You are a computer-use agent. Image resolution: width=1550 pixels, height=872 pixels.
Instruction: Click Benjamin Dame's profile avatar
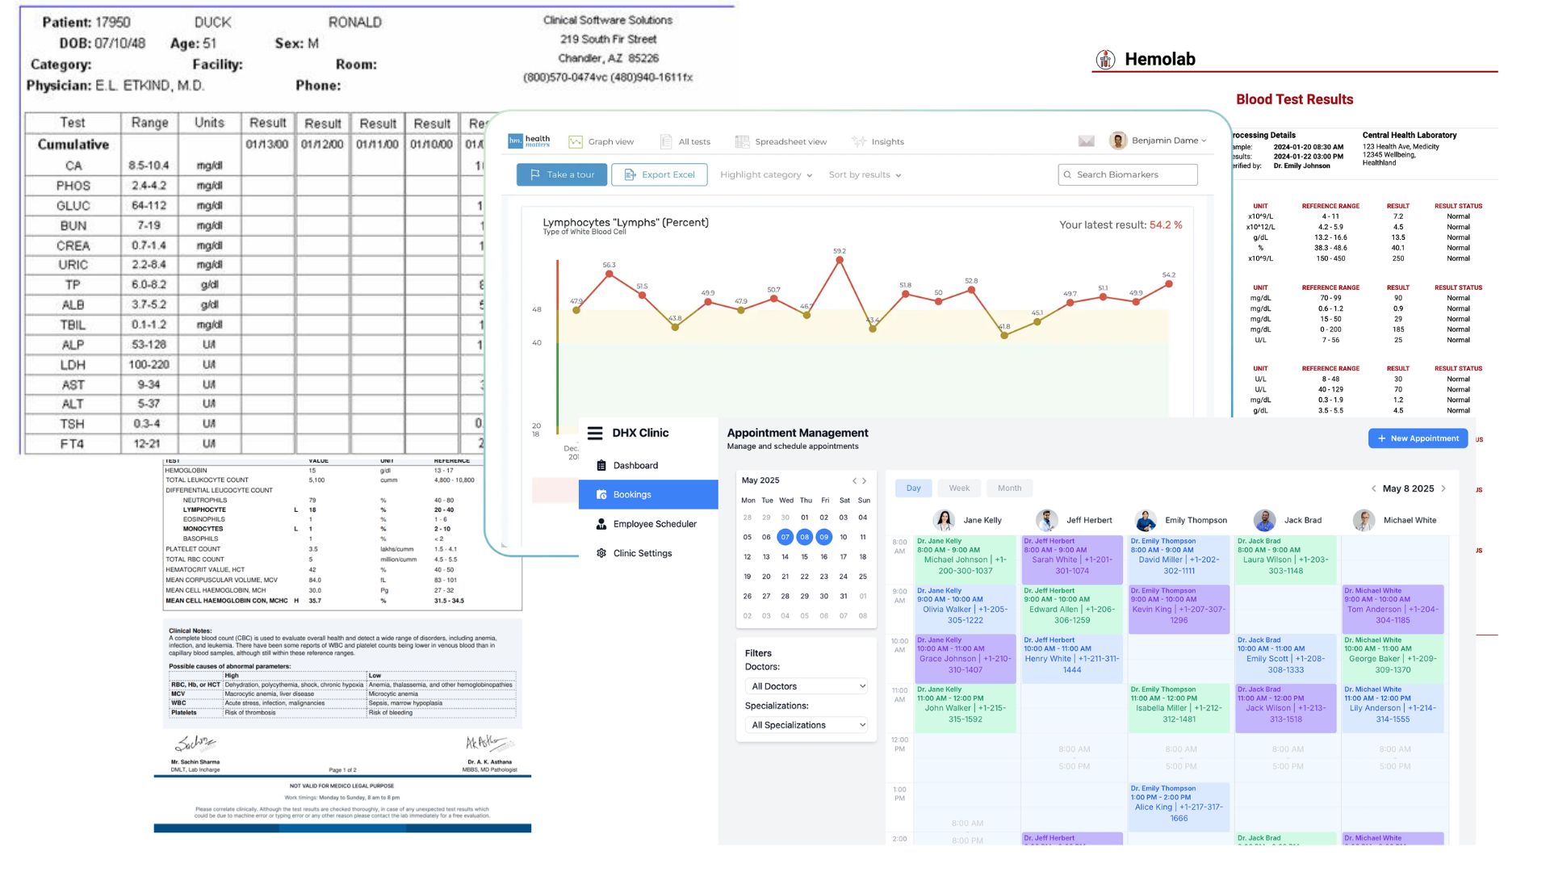1118,140
